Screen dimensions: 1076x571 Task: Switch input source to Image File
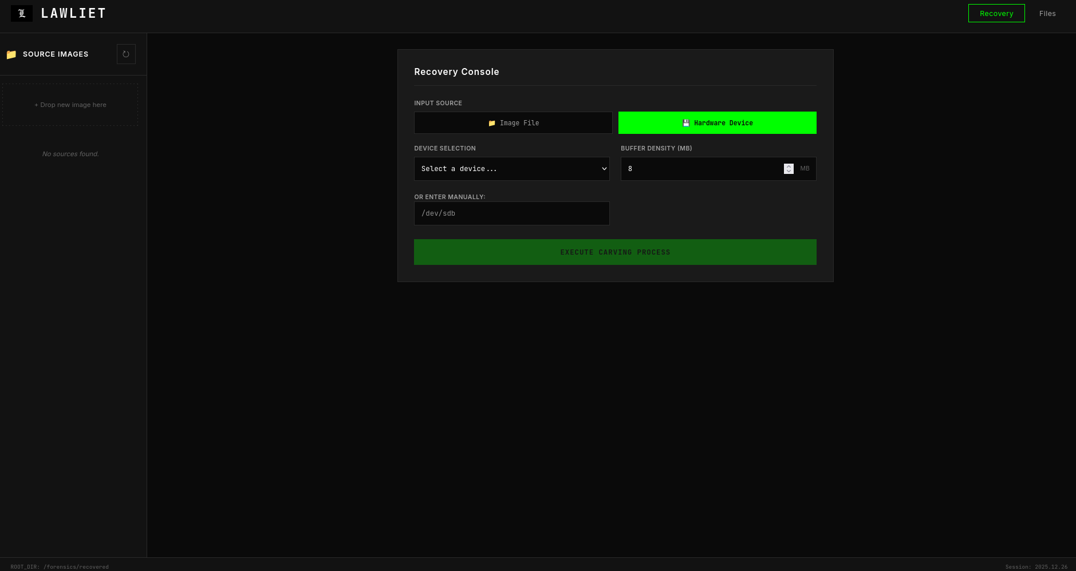click(x=513, y=122)
